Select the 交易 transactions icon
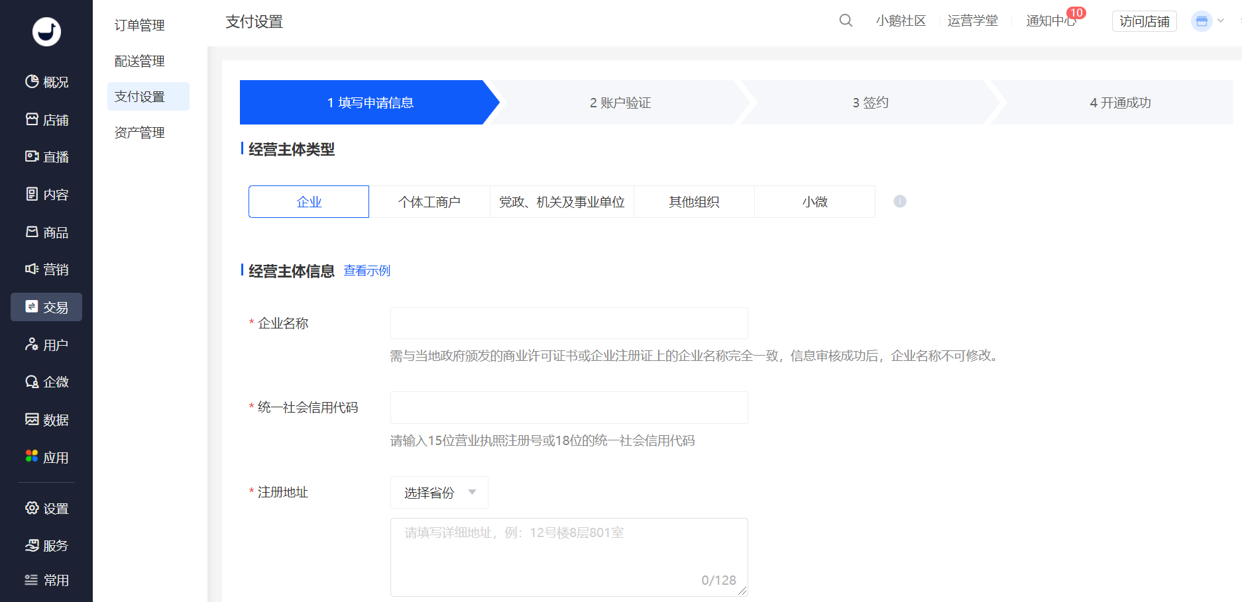Screen dimensions: 1242x602 32,307
